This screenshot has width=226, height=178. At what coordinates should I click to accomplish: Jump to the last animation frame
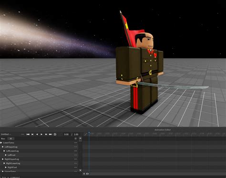tap(51, 134)
